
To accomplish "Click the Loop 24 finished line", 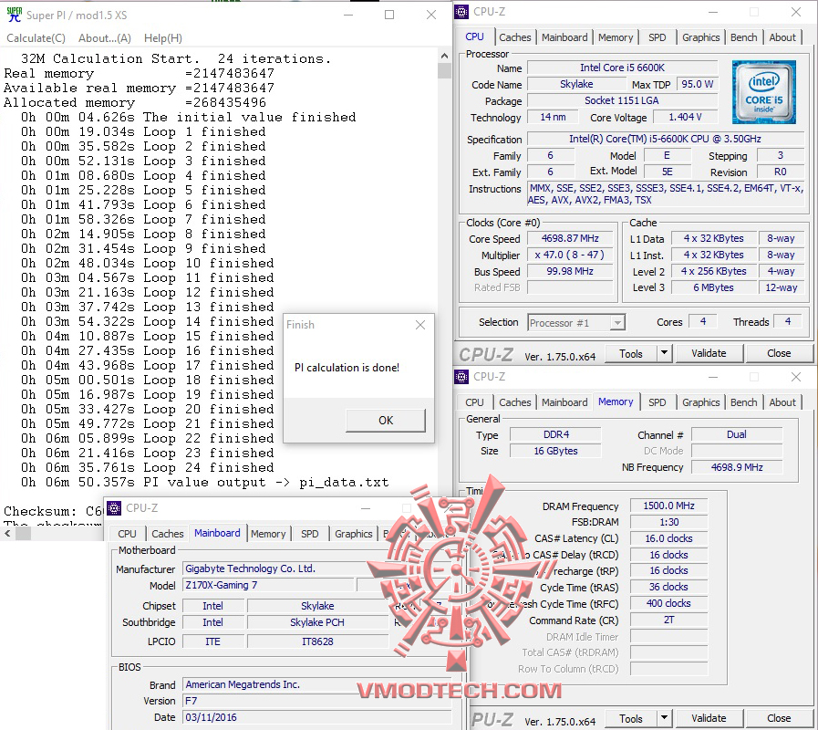I will [147, 468].
